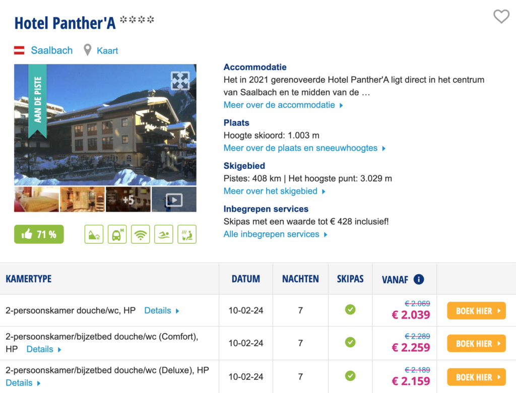The image size is (516, 393).
Task: Click the sauna wellness amenity icon
Action: [x=187, y=234]
